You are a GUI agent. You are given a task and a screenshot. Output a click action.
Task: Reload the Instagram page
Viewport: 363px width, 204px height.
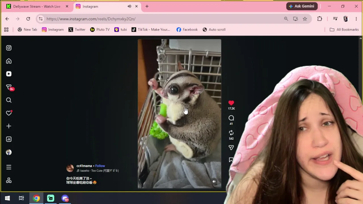pos(28,19)
